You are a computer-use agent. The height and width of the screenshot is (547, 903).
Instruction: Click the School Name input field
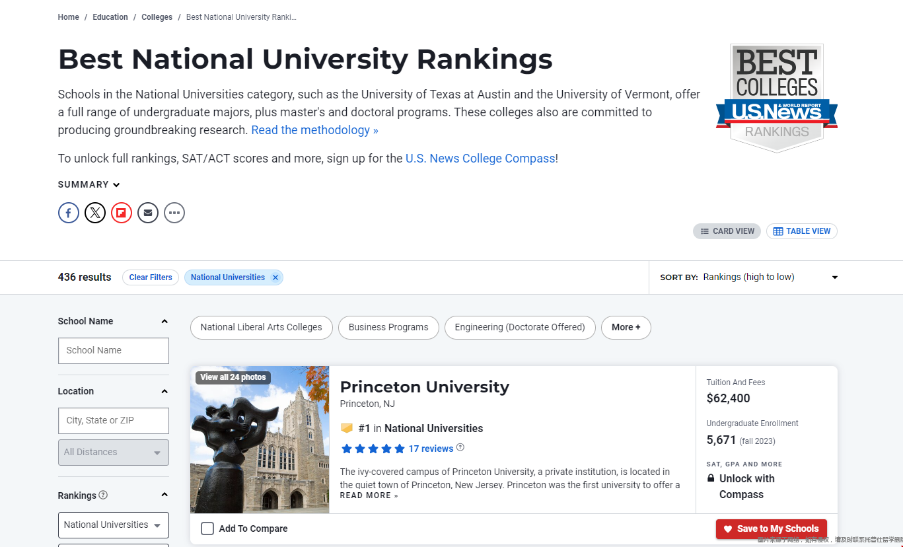tap(114, 351)
